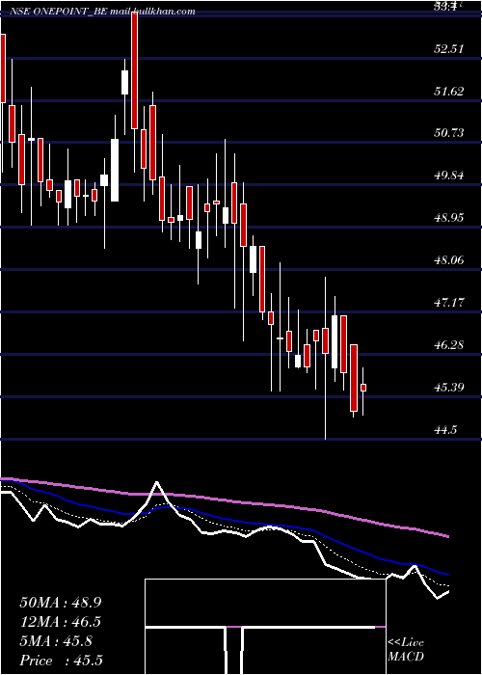Select the 49.84 price axis label
Image resolution: width=482 pixels, height=675 pixels.
click(x=448, y=175)
